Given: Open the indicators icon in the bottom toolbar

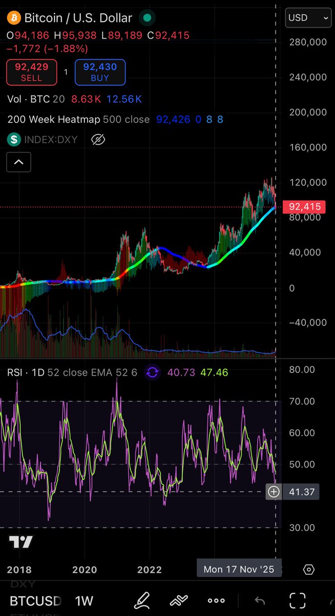Looking at the screenshot, I should click(178, 600).
